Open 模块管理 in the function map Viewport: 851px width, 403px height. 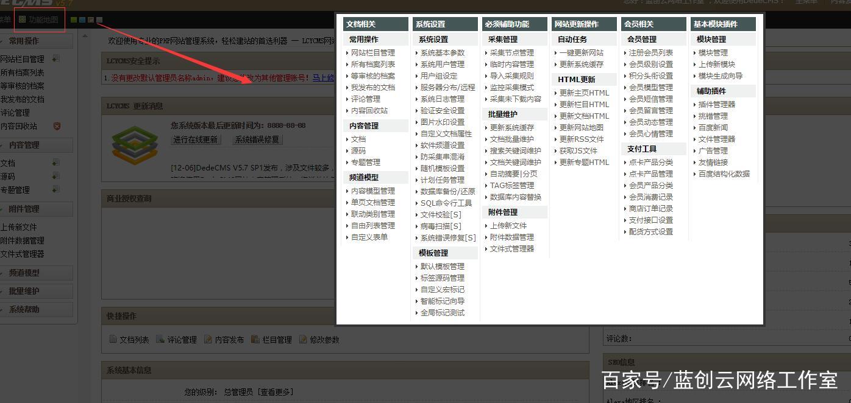713,53
